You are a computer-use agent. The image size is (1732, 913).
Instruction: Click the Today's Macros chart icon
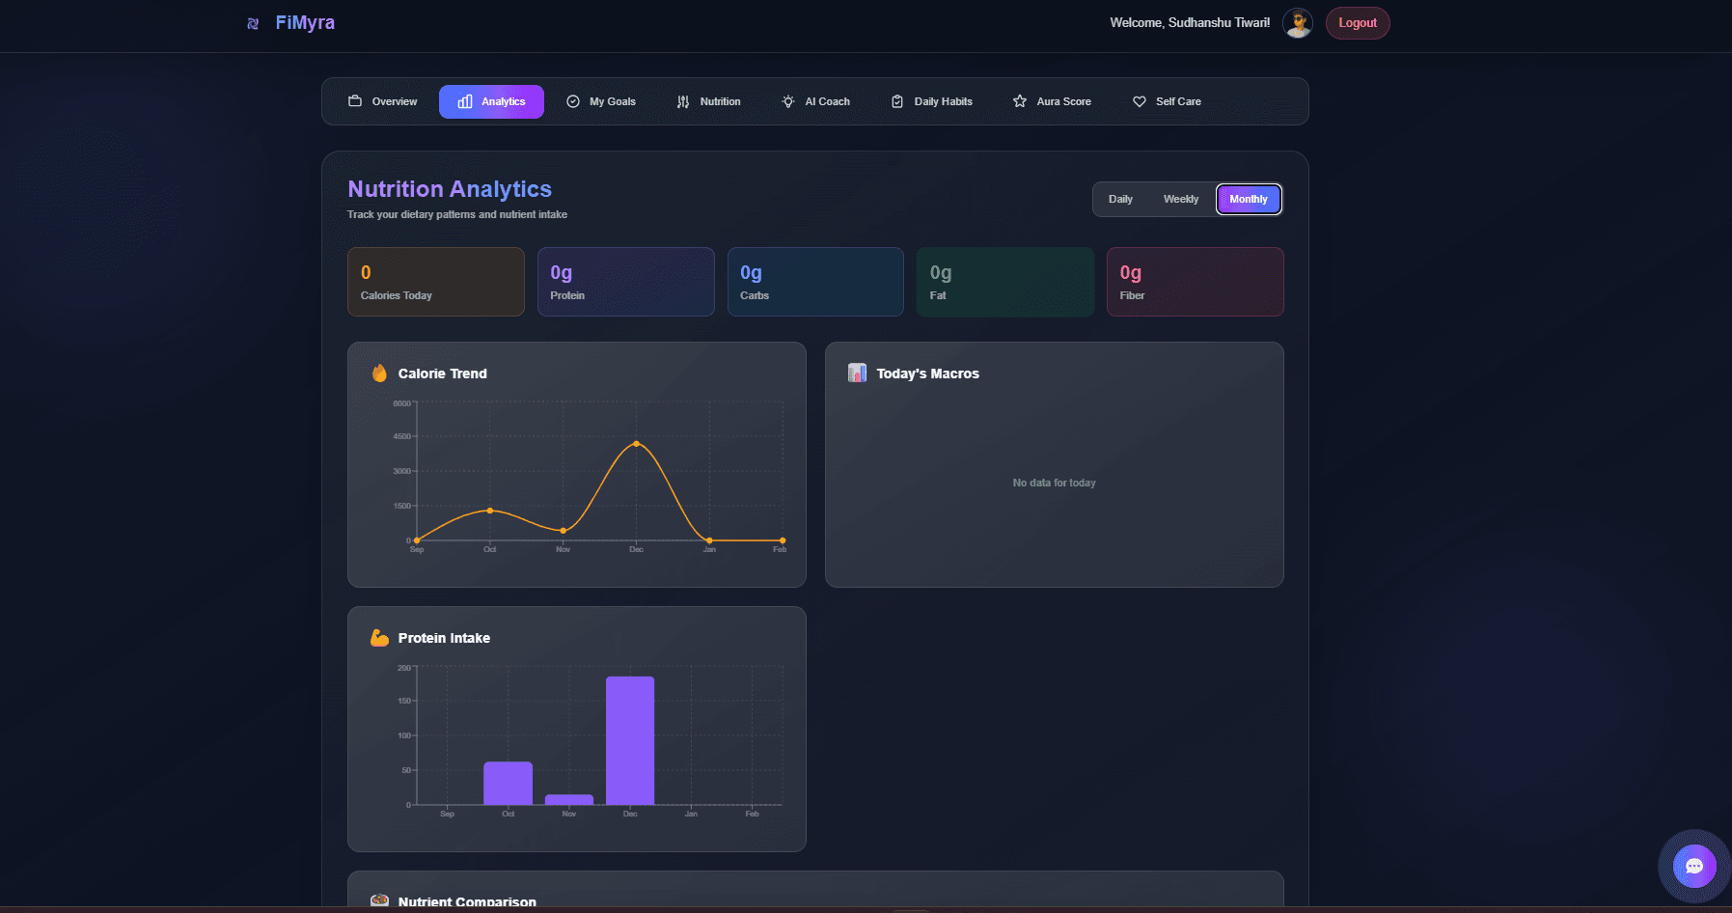857,373
